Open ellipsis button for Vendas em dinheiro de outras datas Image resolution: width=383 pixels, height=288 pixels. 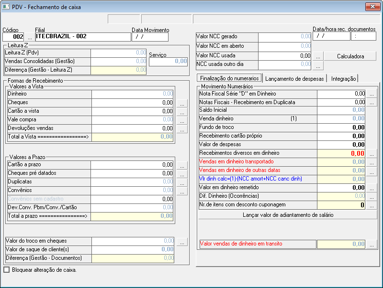(x=372, y=171)
